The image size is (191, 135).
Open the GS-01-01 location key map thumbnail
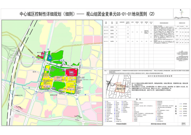click(x=118, y=86)
